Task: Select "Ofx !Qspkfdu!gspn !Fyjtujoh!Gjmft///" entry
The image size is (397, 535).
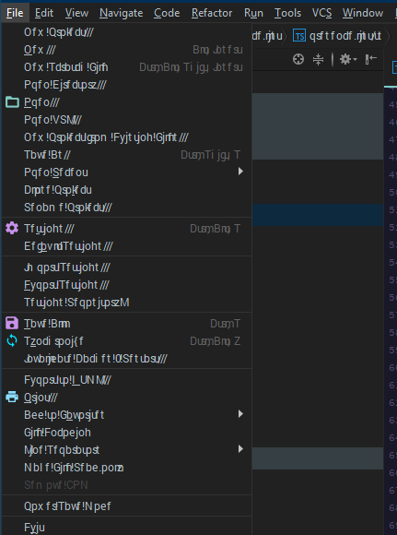Action: coord(126,137)
